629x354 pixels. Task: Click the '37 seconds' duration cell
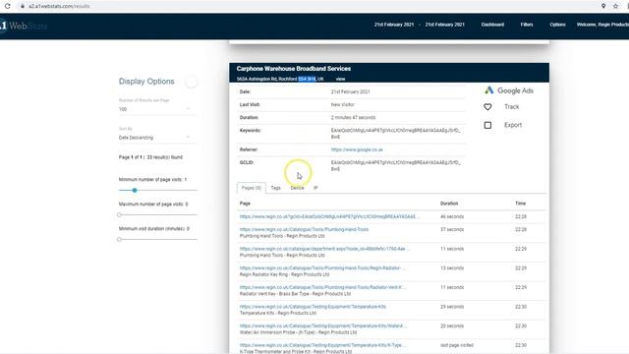452,229
